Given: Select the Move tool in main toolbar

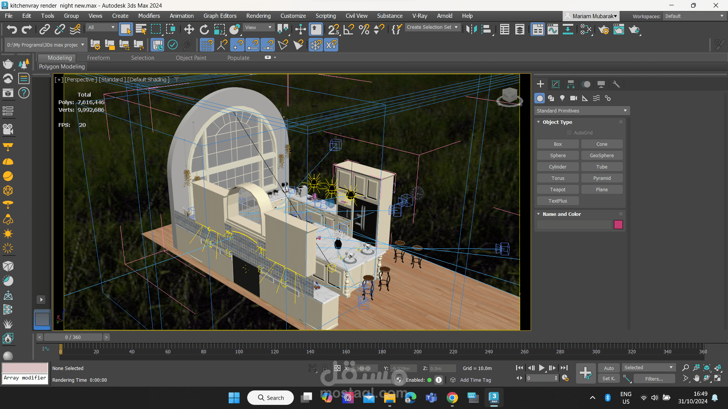Looking at the screenshot, I should 189,30.
